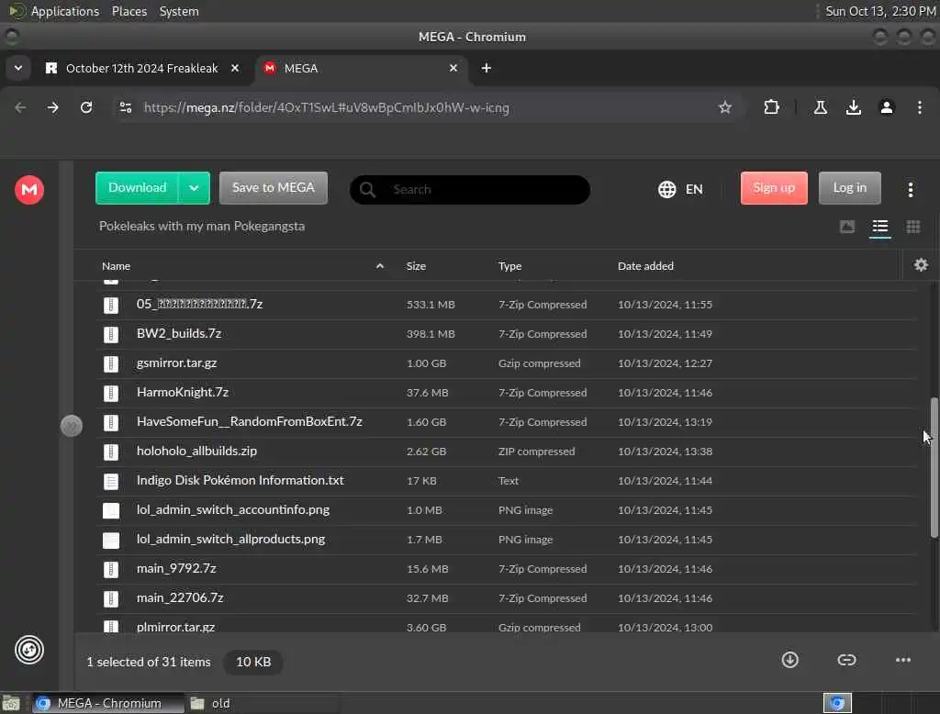The width and height of the screenshot is (940, 714).
Task: Click the file list vertical scrollbar
Action: click(x=934, y=468)
